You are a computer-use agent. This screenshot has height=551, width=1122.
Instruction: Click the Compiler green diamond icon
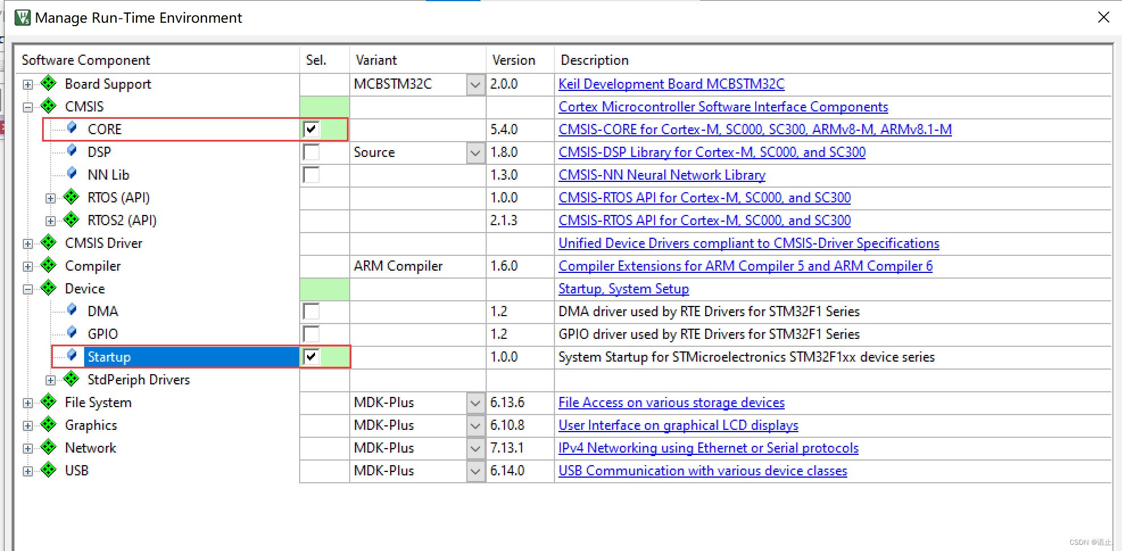tap(49, 266)
